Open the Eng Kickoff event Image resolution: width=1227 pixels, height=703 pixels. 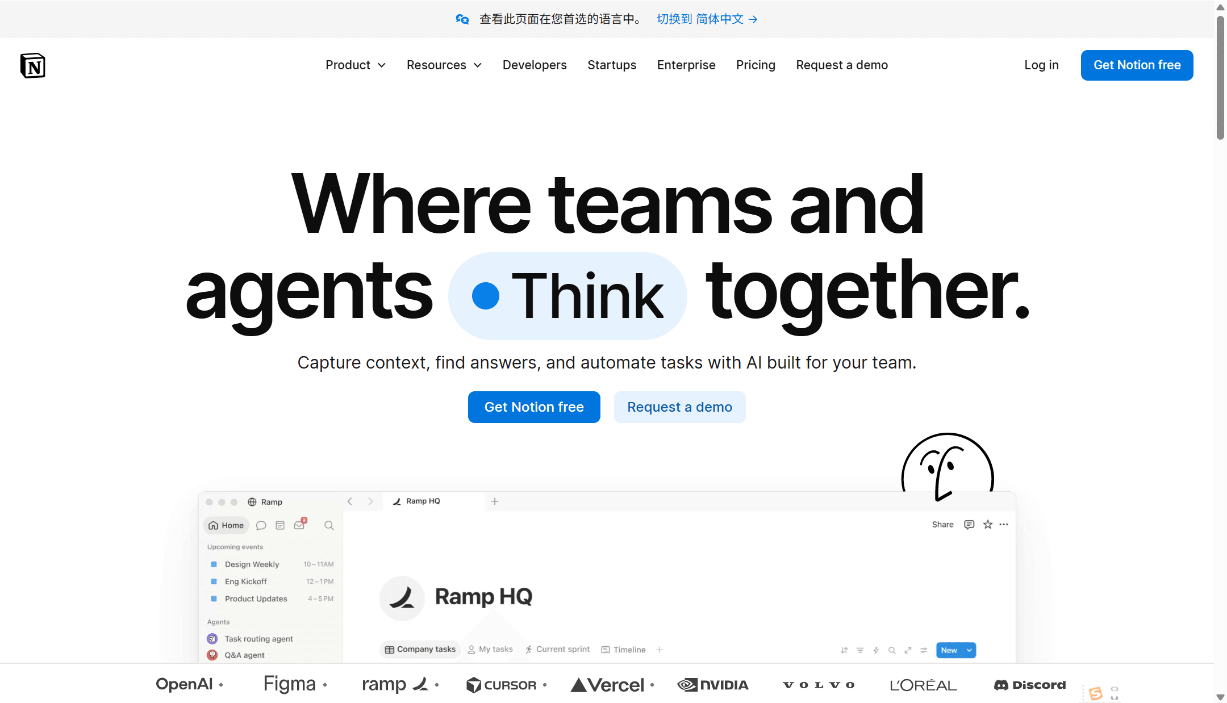point(272,581)
